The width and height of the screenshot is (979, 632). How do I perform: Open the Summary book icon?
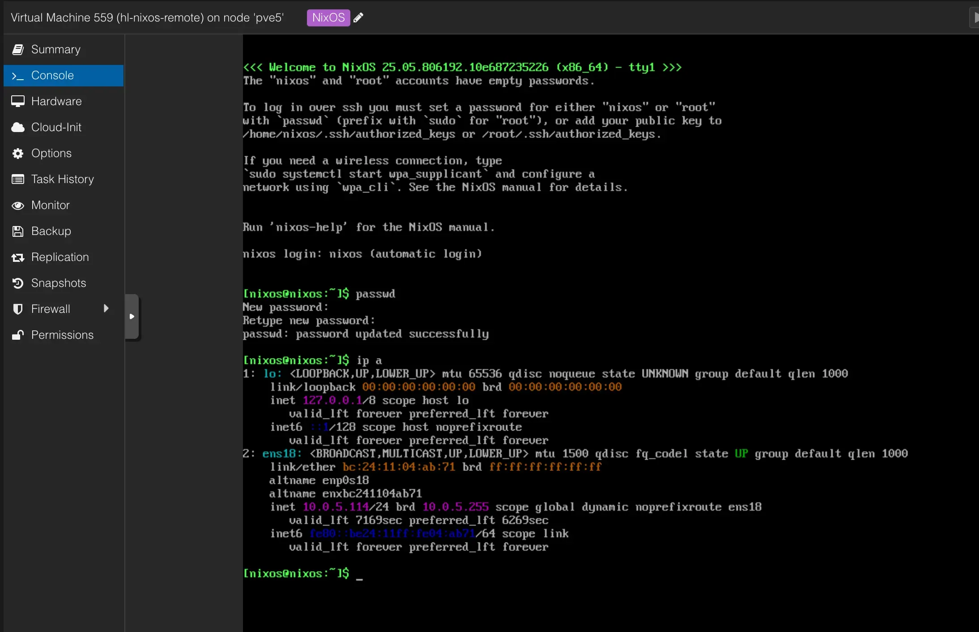pos(18,49)
